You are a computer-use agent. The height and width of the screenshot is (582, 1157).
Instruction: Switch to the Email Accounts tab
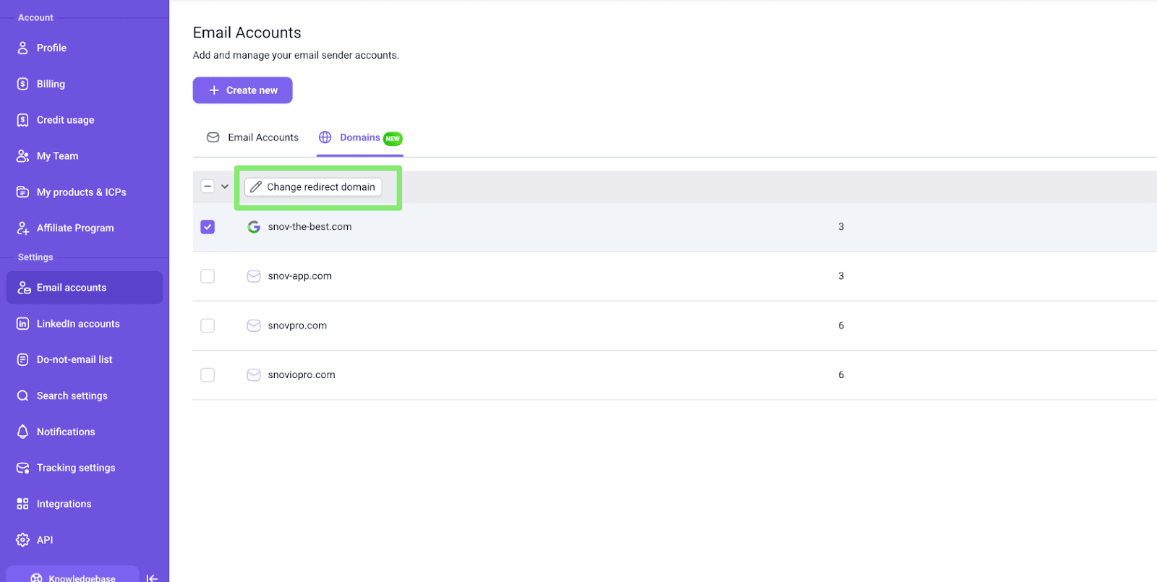(x=253, y=137)
